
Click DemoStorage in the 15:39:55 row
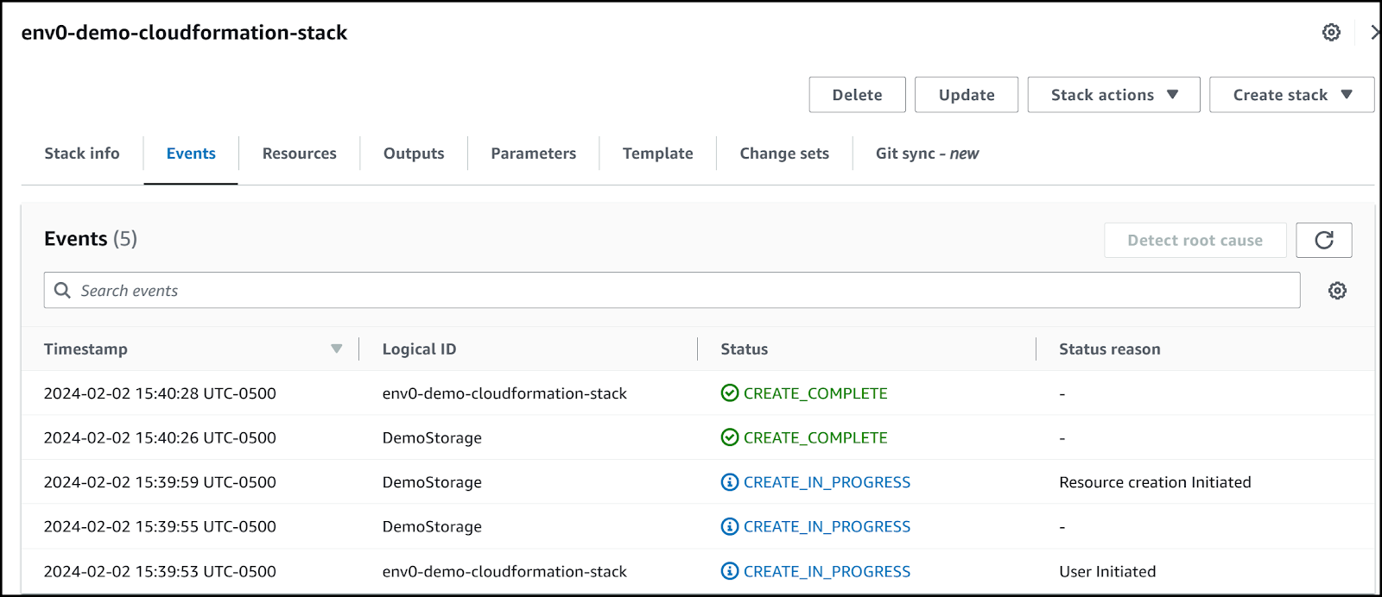(432, 526)
